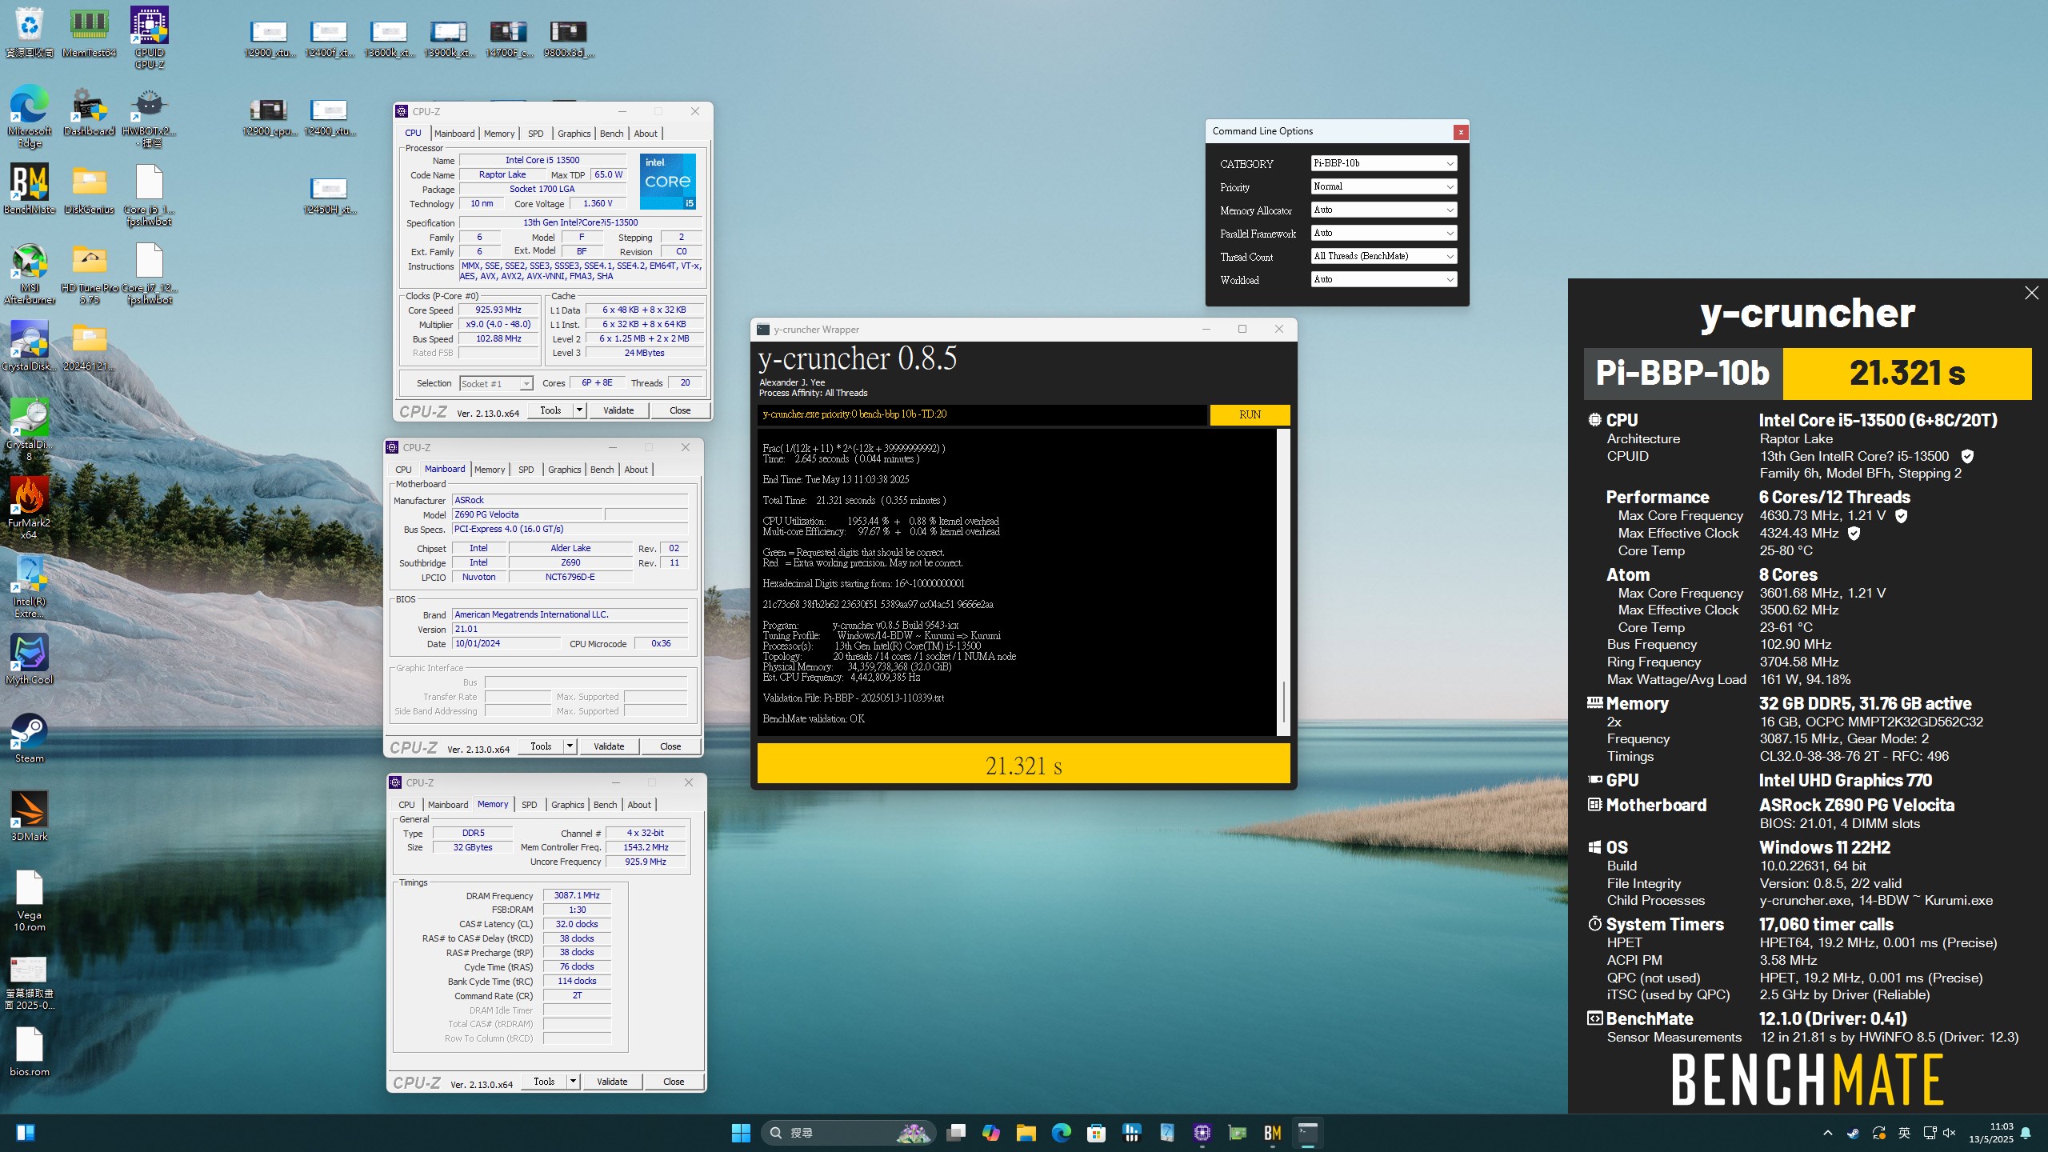
Task: Open the Intel(R) Extreme desktop shortcut
Action: (30, 586)
